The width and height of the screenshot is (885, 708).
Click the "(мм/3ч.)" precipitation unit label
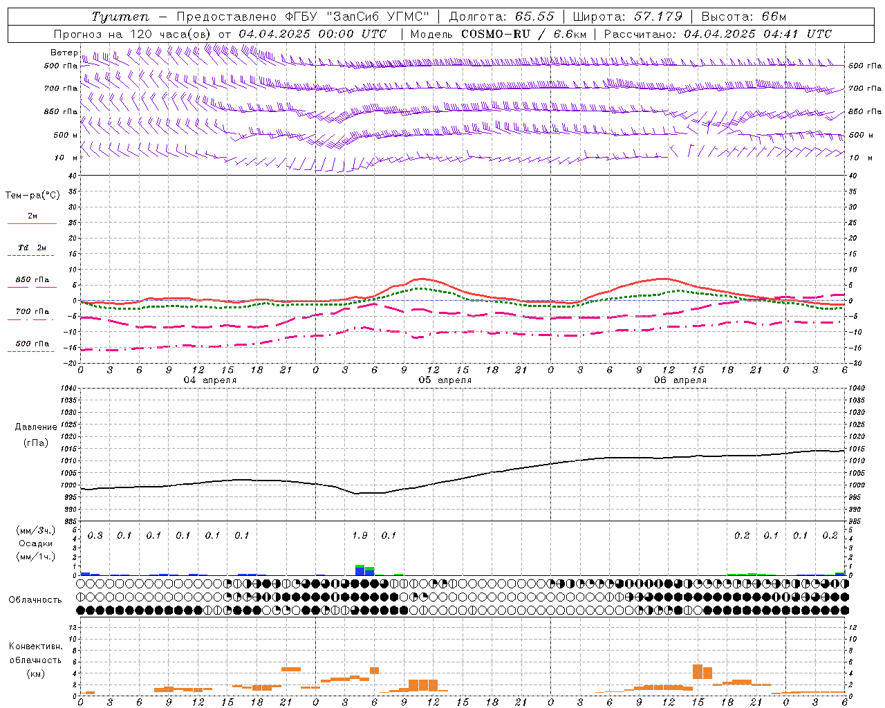tap(36, 531)
